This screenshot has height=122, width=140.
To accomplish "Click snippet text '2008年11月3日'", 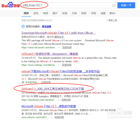I will (29, 110).
